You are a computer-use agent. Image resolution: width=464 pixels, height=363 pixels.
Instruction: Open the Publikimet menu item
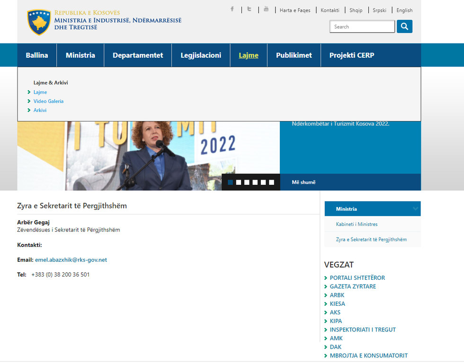pyautogui.click(x=294, y=55)
